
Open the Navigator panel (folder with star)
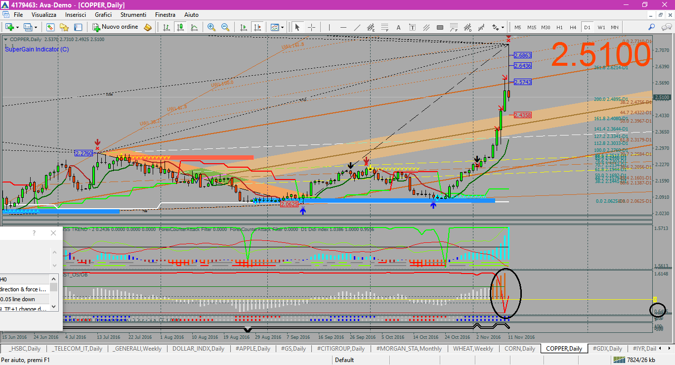tap(64, 27)
